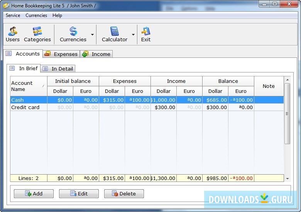Click the Income column group header in table
The height and width of the screenshot is (212, 301).
click(x=176, y=81)
